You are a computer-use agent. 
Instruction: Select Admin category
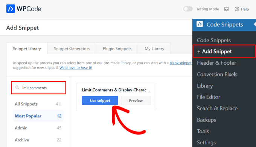click(38, 128)
